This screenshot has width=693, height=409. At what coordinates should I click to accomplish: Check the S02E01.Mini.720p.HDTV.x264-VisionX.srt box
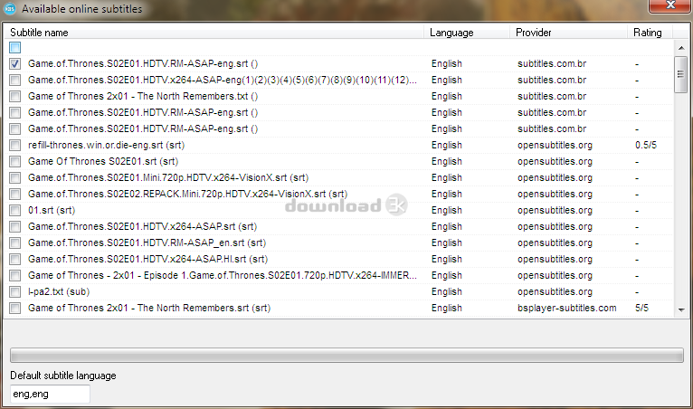click(x=15, y=177)
